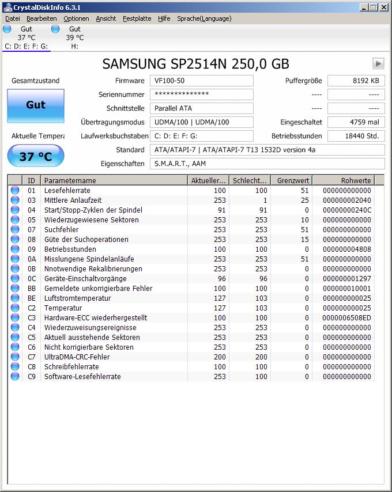Click status icon of Rekalibrierungen row 0B
Image resolution: width=392 pixels, height=492 pixels.
point(15,268)
